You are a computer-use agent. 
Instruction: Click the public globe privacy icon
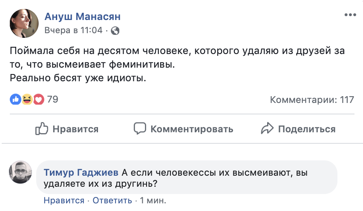[115, 31]
